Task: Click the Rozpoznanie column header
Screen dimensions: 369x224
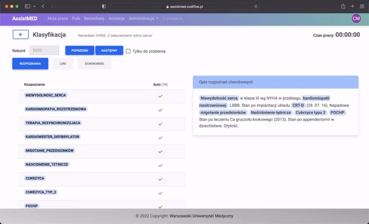Action: click(x=34, y=85)
